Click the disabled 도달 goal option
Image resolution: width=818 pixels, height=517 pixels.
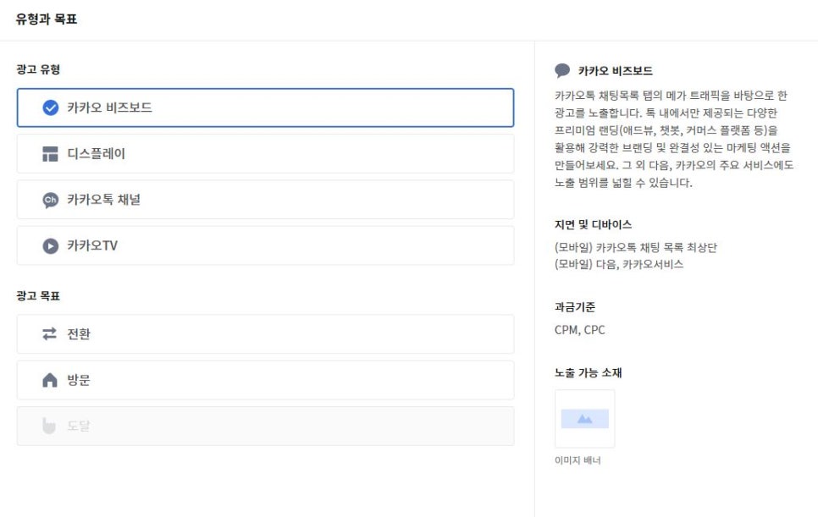pyautogui.click(x=266, y=426)
